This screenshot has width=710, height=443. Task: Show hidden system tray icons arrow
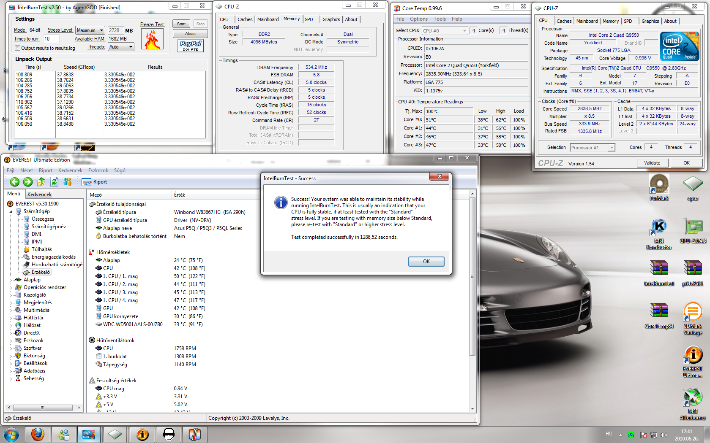(620, 435)
